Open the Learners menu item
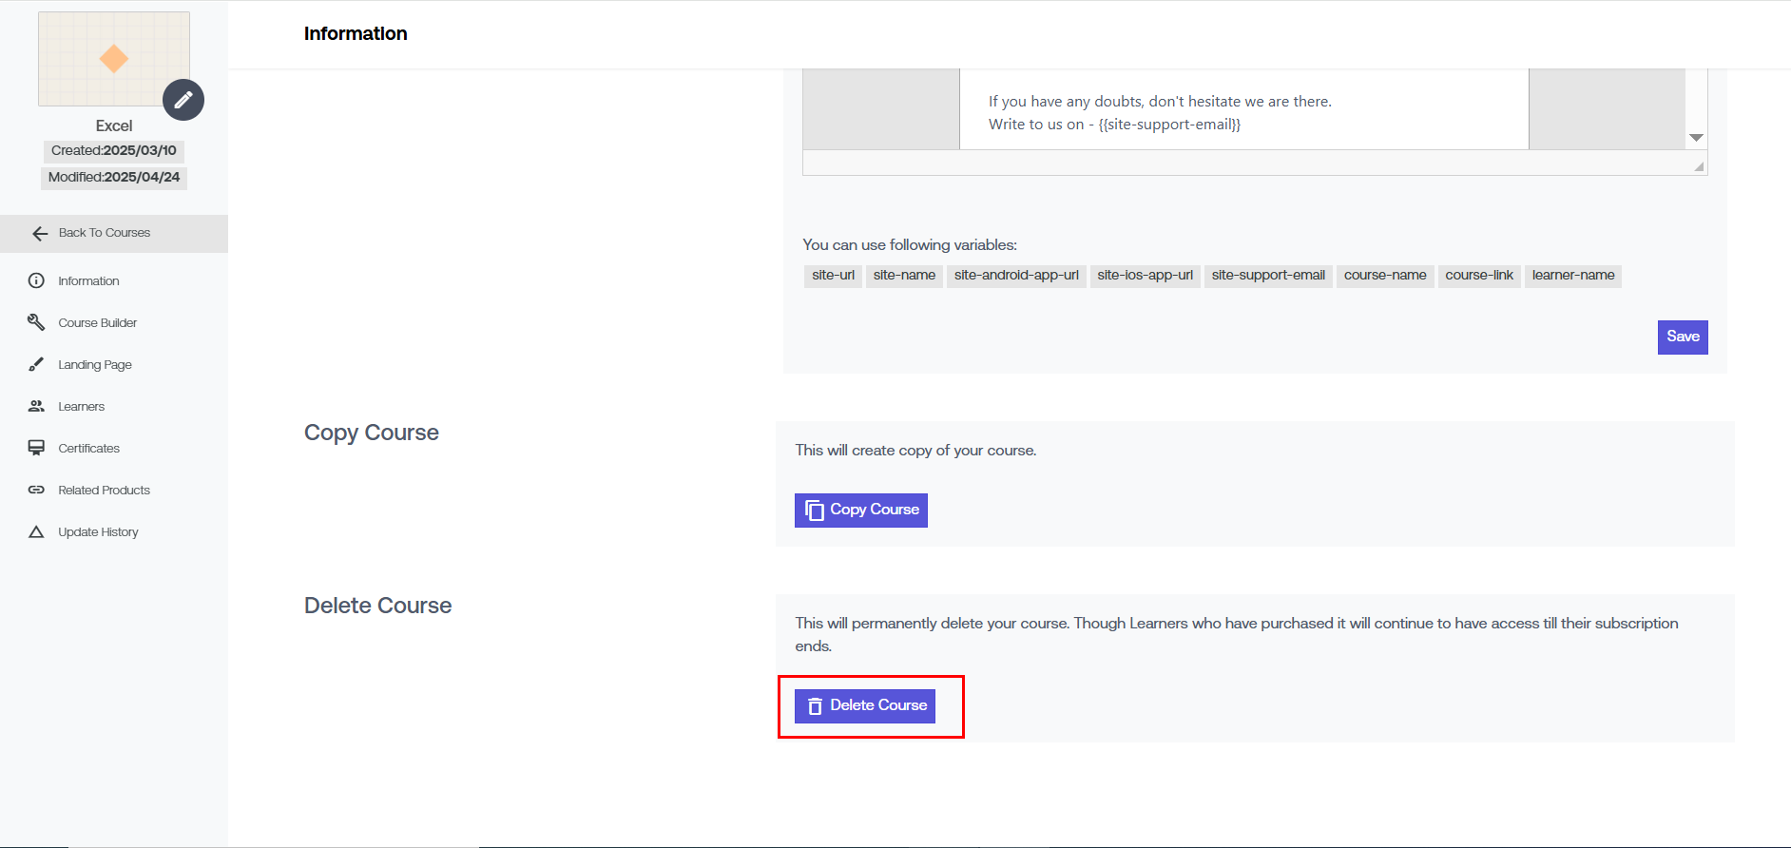1791x848 pixels. (81, 407)
